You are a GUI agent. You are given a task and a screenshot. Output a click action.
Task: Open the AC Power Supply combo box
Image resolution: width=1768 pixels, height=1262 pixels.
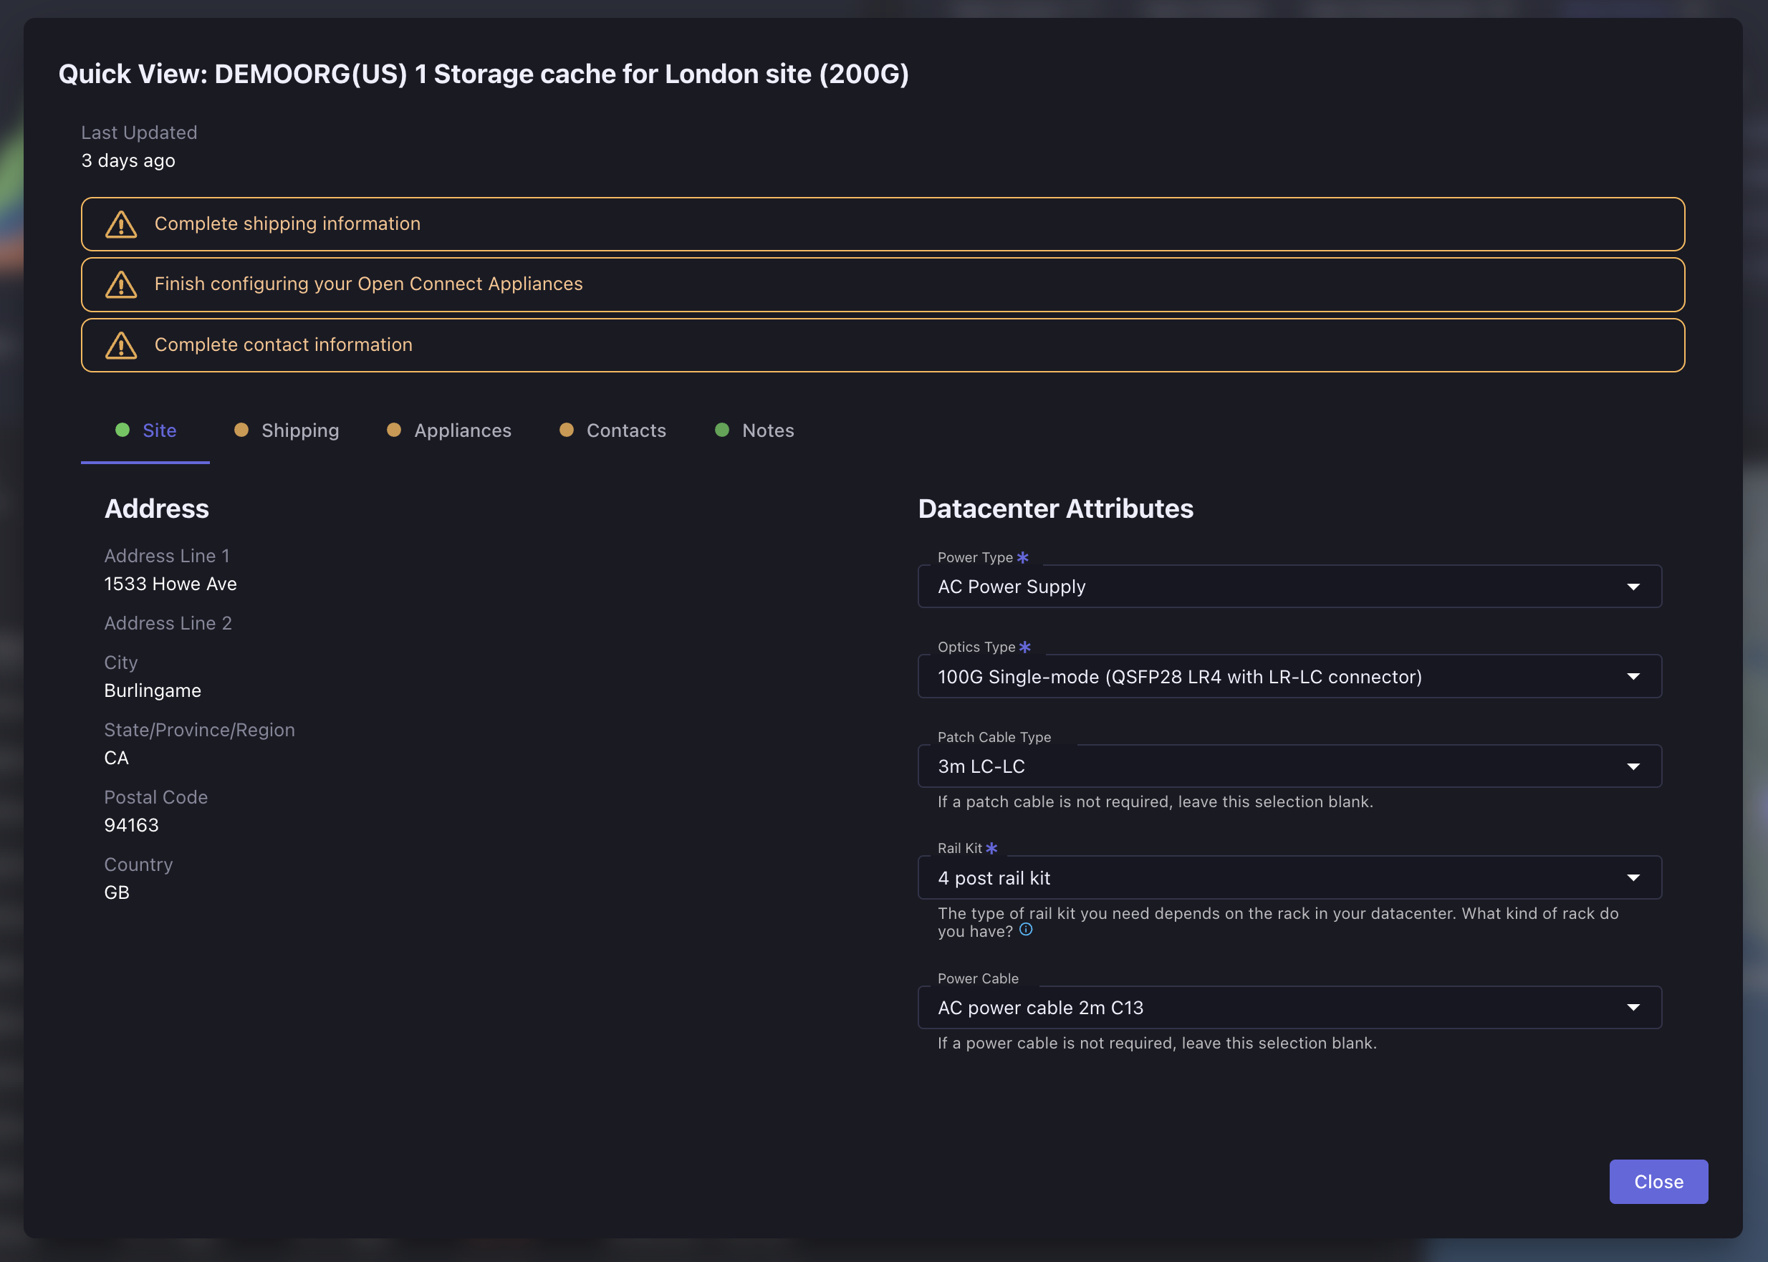tap(1289, 587)
